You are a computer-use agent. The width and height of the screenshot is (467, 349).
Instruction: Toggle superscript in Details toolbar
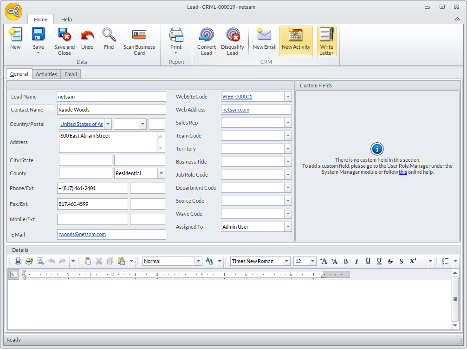pos(413,261)
